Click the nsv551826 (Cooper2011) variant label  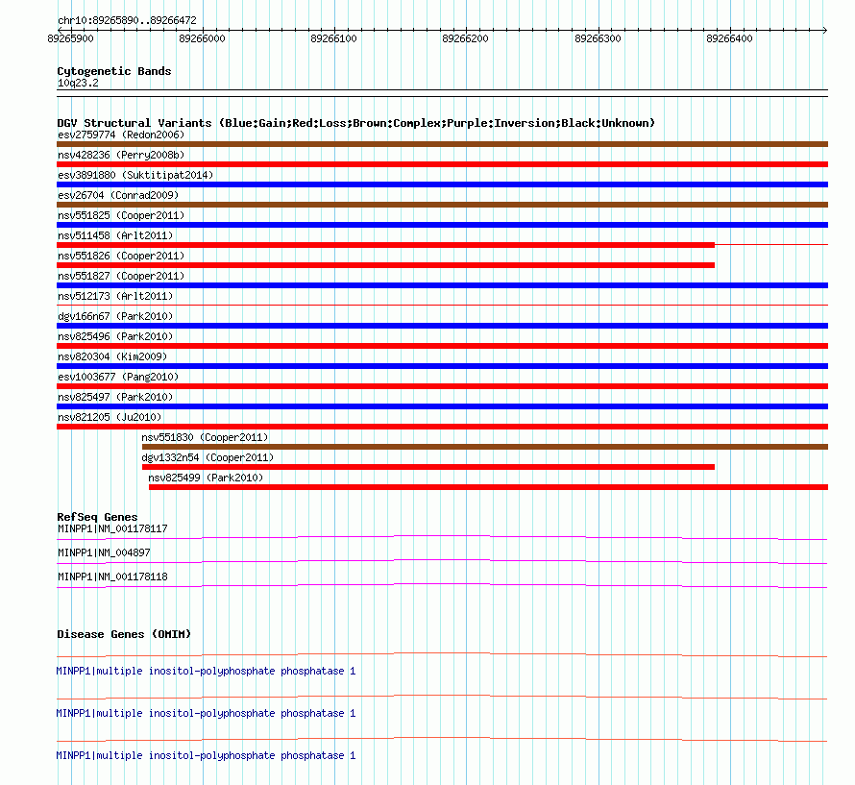pyautogui.click(x=121, y=256)
